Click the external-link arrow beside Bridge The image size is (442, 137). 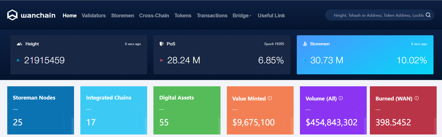(250, 15)
